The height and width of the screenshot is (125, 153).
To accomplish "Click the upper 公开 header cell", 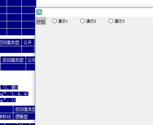I will tap(28, 42).
